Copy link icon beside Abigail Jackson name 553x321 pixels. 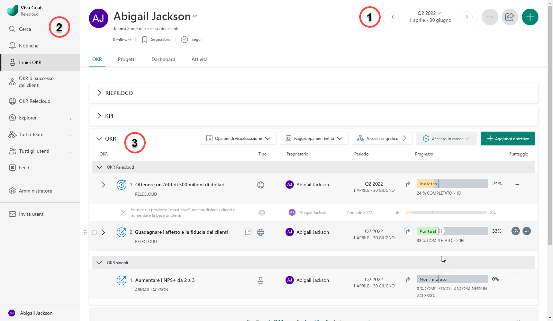pos(195,16)
